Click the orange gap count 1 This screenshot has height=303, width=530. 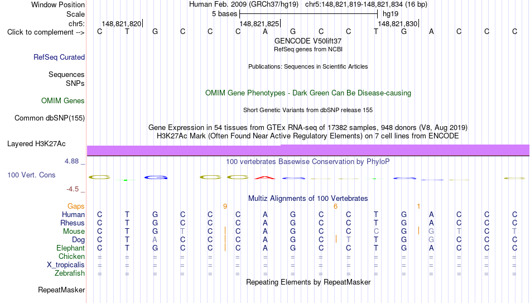tap(418, 206)
